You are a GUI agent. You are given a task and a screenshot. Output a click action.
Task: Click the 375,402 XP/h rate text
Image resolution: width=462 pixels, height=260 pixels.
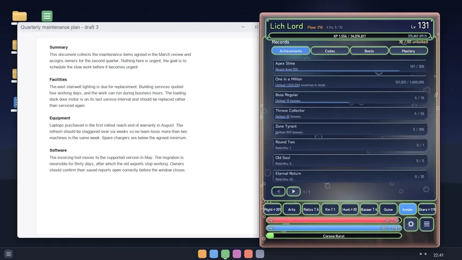point(417,36)
